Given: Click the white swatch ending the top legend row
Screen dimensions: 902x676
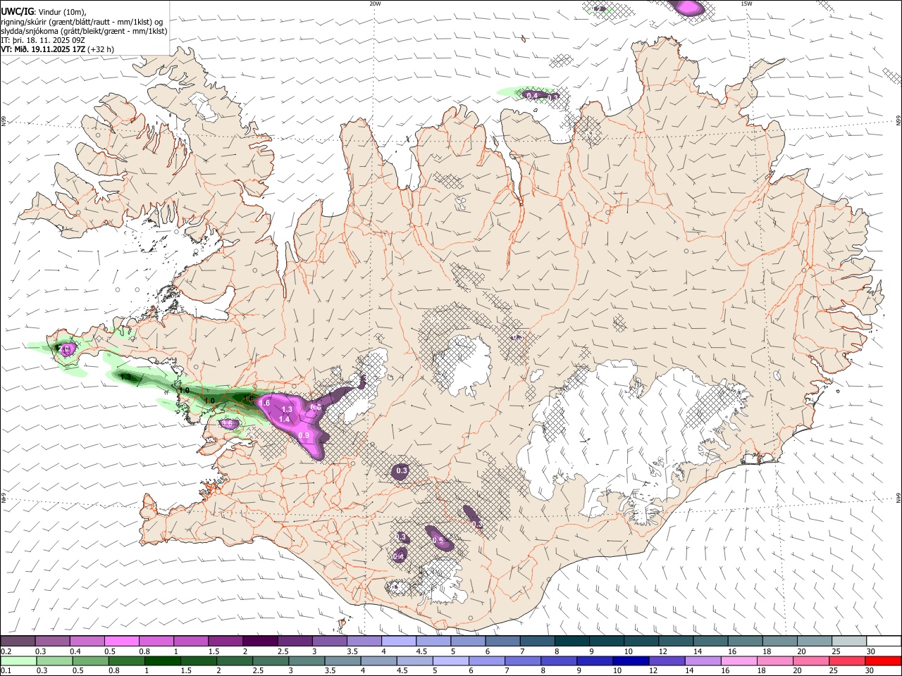Looking at the screenshot, I should (x=884, y=641).
